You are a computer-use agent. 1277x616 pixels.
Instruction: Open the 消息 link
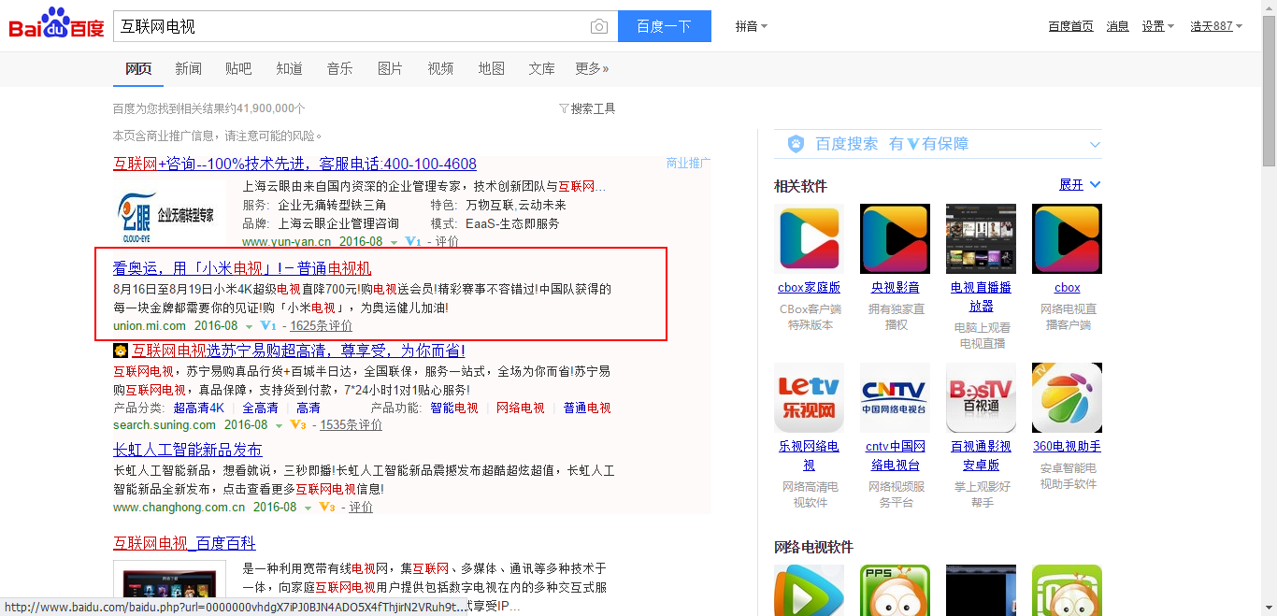tap(1117, 26)
